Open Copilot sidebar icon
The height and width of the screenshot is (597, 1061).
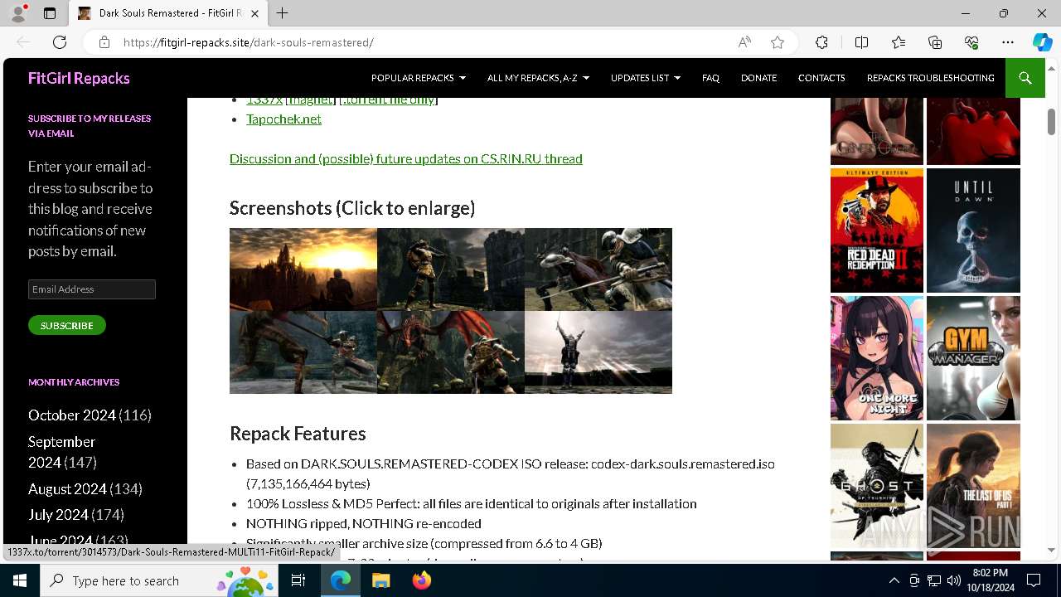click(x=1042, y=42)
